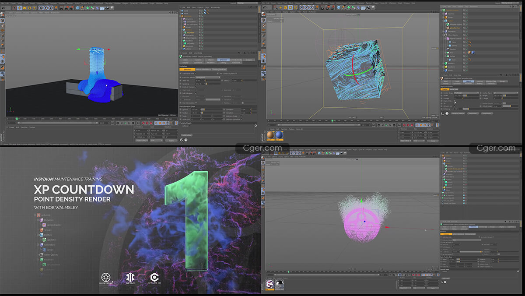Click green frame marker on swirling cube timeline

(x=332, y=120)
